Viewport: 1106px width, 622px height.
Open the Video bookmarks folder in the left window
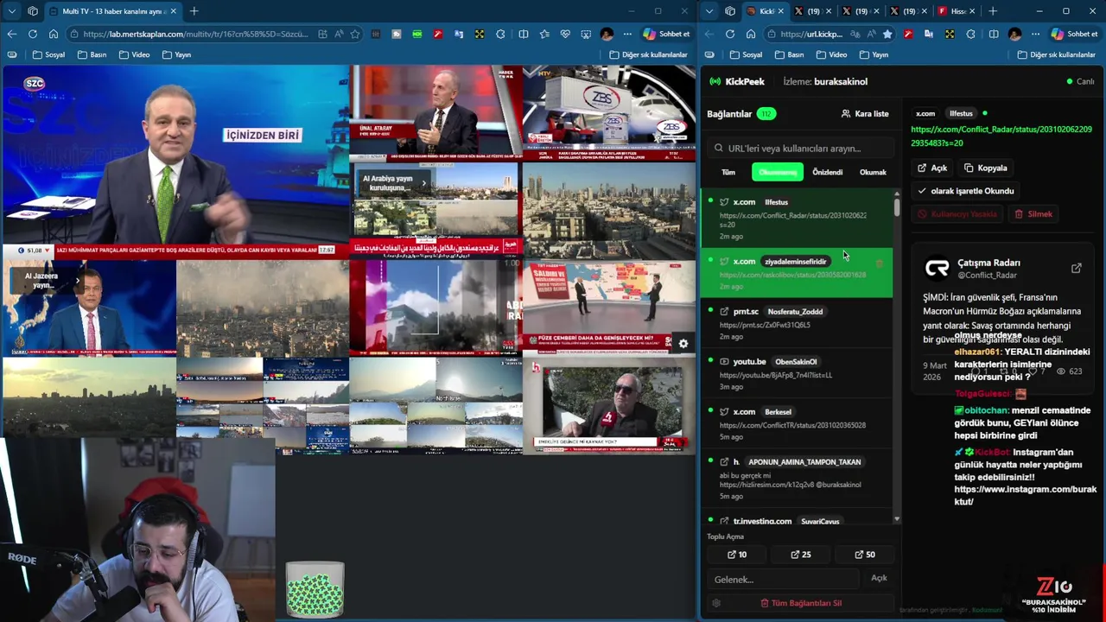(134, 54)
